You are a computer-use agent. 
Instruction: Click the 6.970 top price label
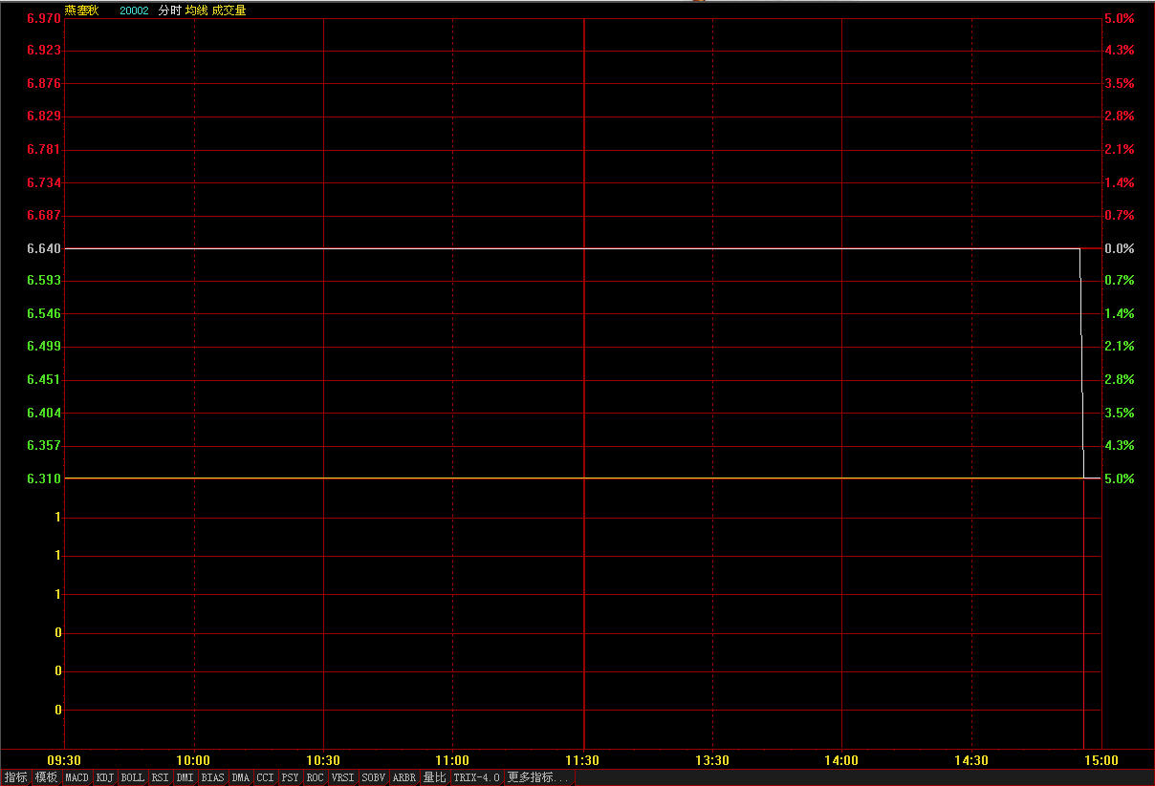(x=44, y=18)
